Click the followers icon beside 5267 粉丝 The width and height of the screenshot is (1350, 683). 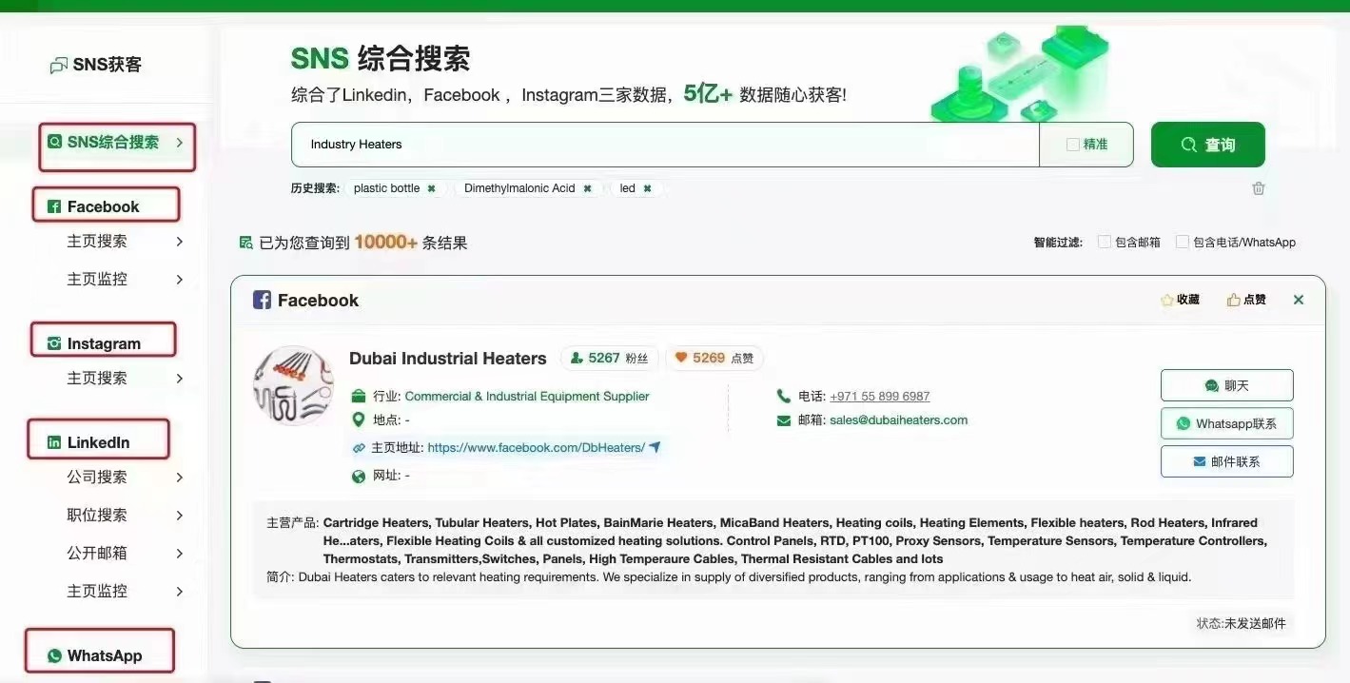pos(577,358)
